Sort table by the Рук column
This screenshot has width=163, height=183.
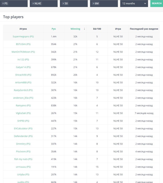pyautogui.click(x=54, y=29)
